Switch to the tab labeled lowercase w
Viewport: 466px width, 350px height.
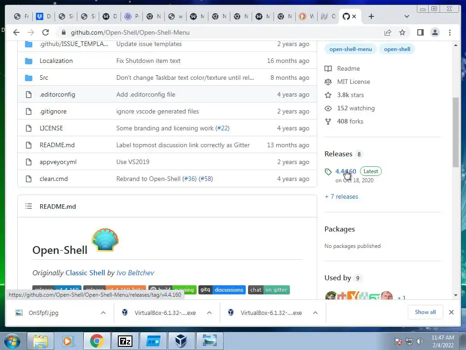point(175,16)
